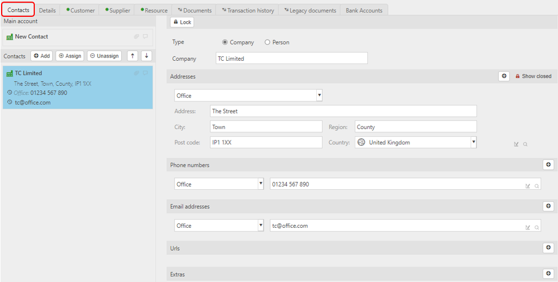Click plus icon in Email addresses section

pos(548,206)
